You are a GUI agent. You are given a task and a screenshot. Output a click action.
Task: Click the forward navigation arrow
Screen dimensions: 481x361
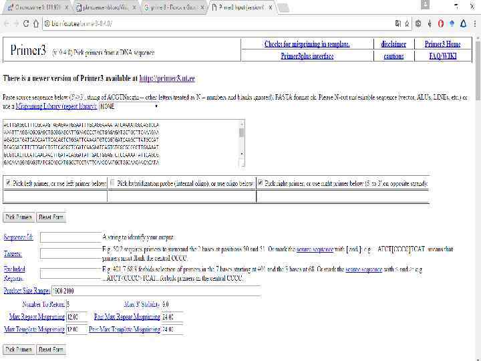pos(16,23)
